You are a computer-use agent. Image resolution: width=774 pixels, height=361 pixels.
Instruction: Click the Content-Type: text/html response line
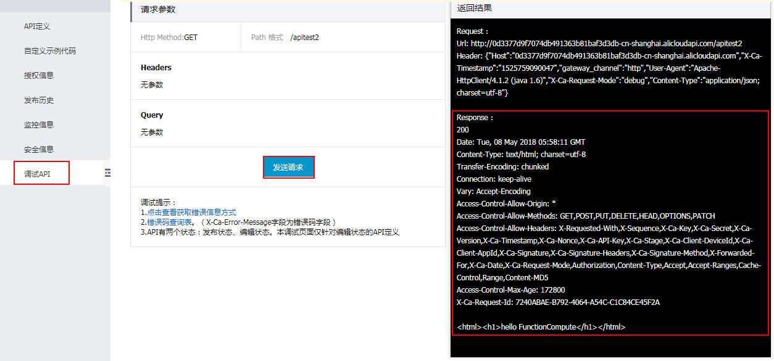[x=522, y=155]
